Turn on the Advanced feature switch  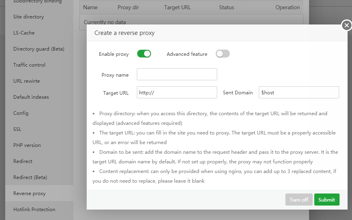point(223,54)
